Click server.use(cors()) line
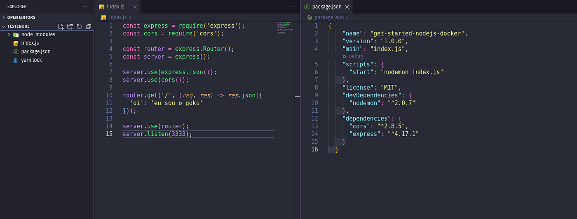 coord(156,80)
